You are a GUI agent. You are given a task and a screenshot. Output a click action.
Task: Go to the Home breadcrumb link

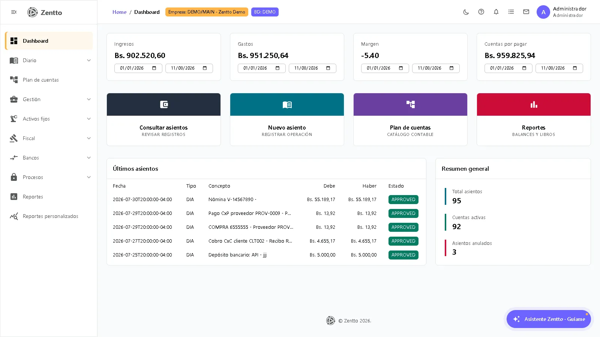tap(119, 12)
